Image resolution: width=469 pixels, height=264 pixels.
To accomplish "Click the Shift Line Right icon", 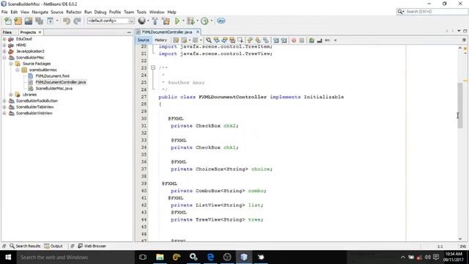I will click(284, 40).
